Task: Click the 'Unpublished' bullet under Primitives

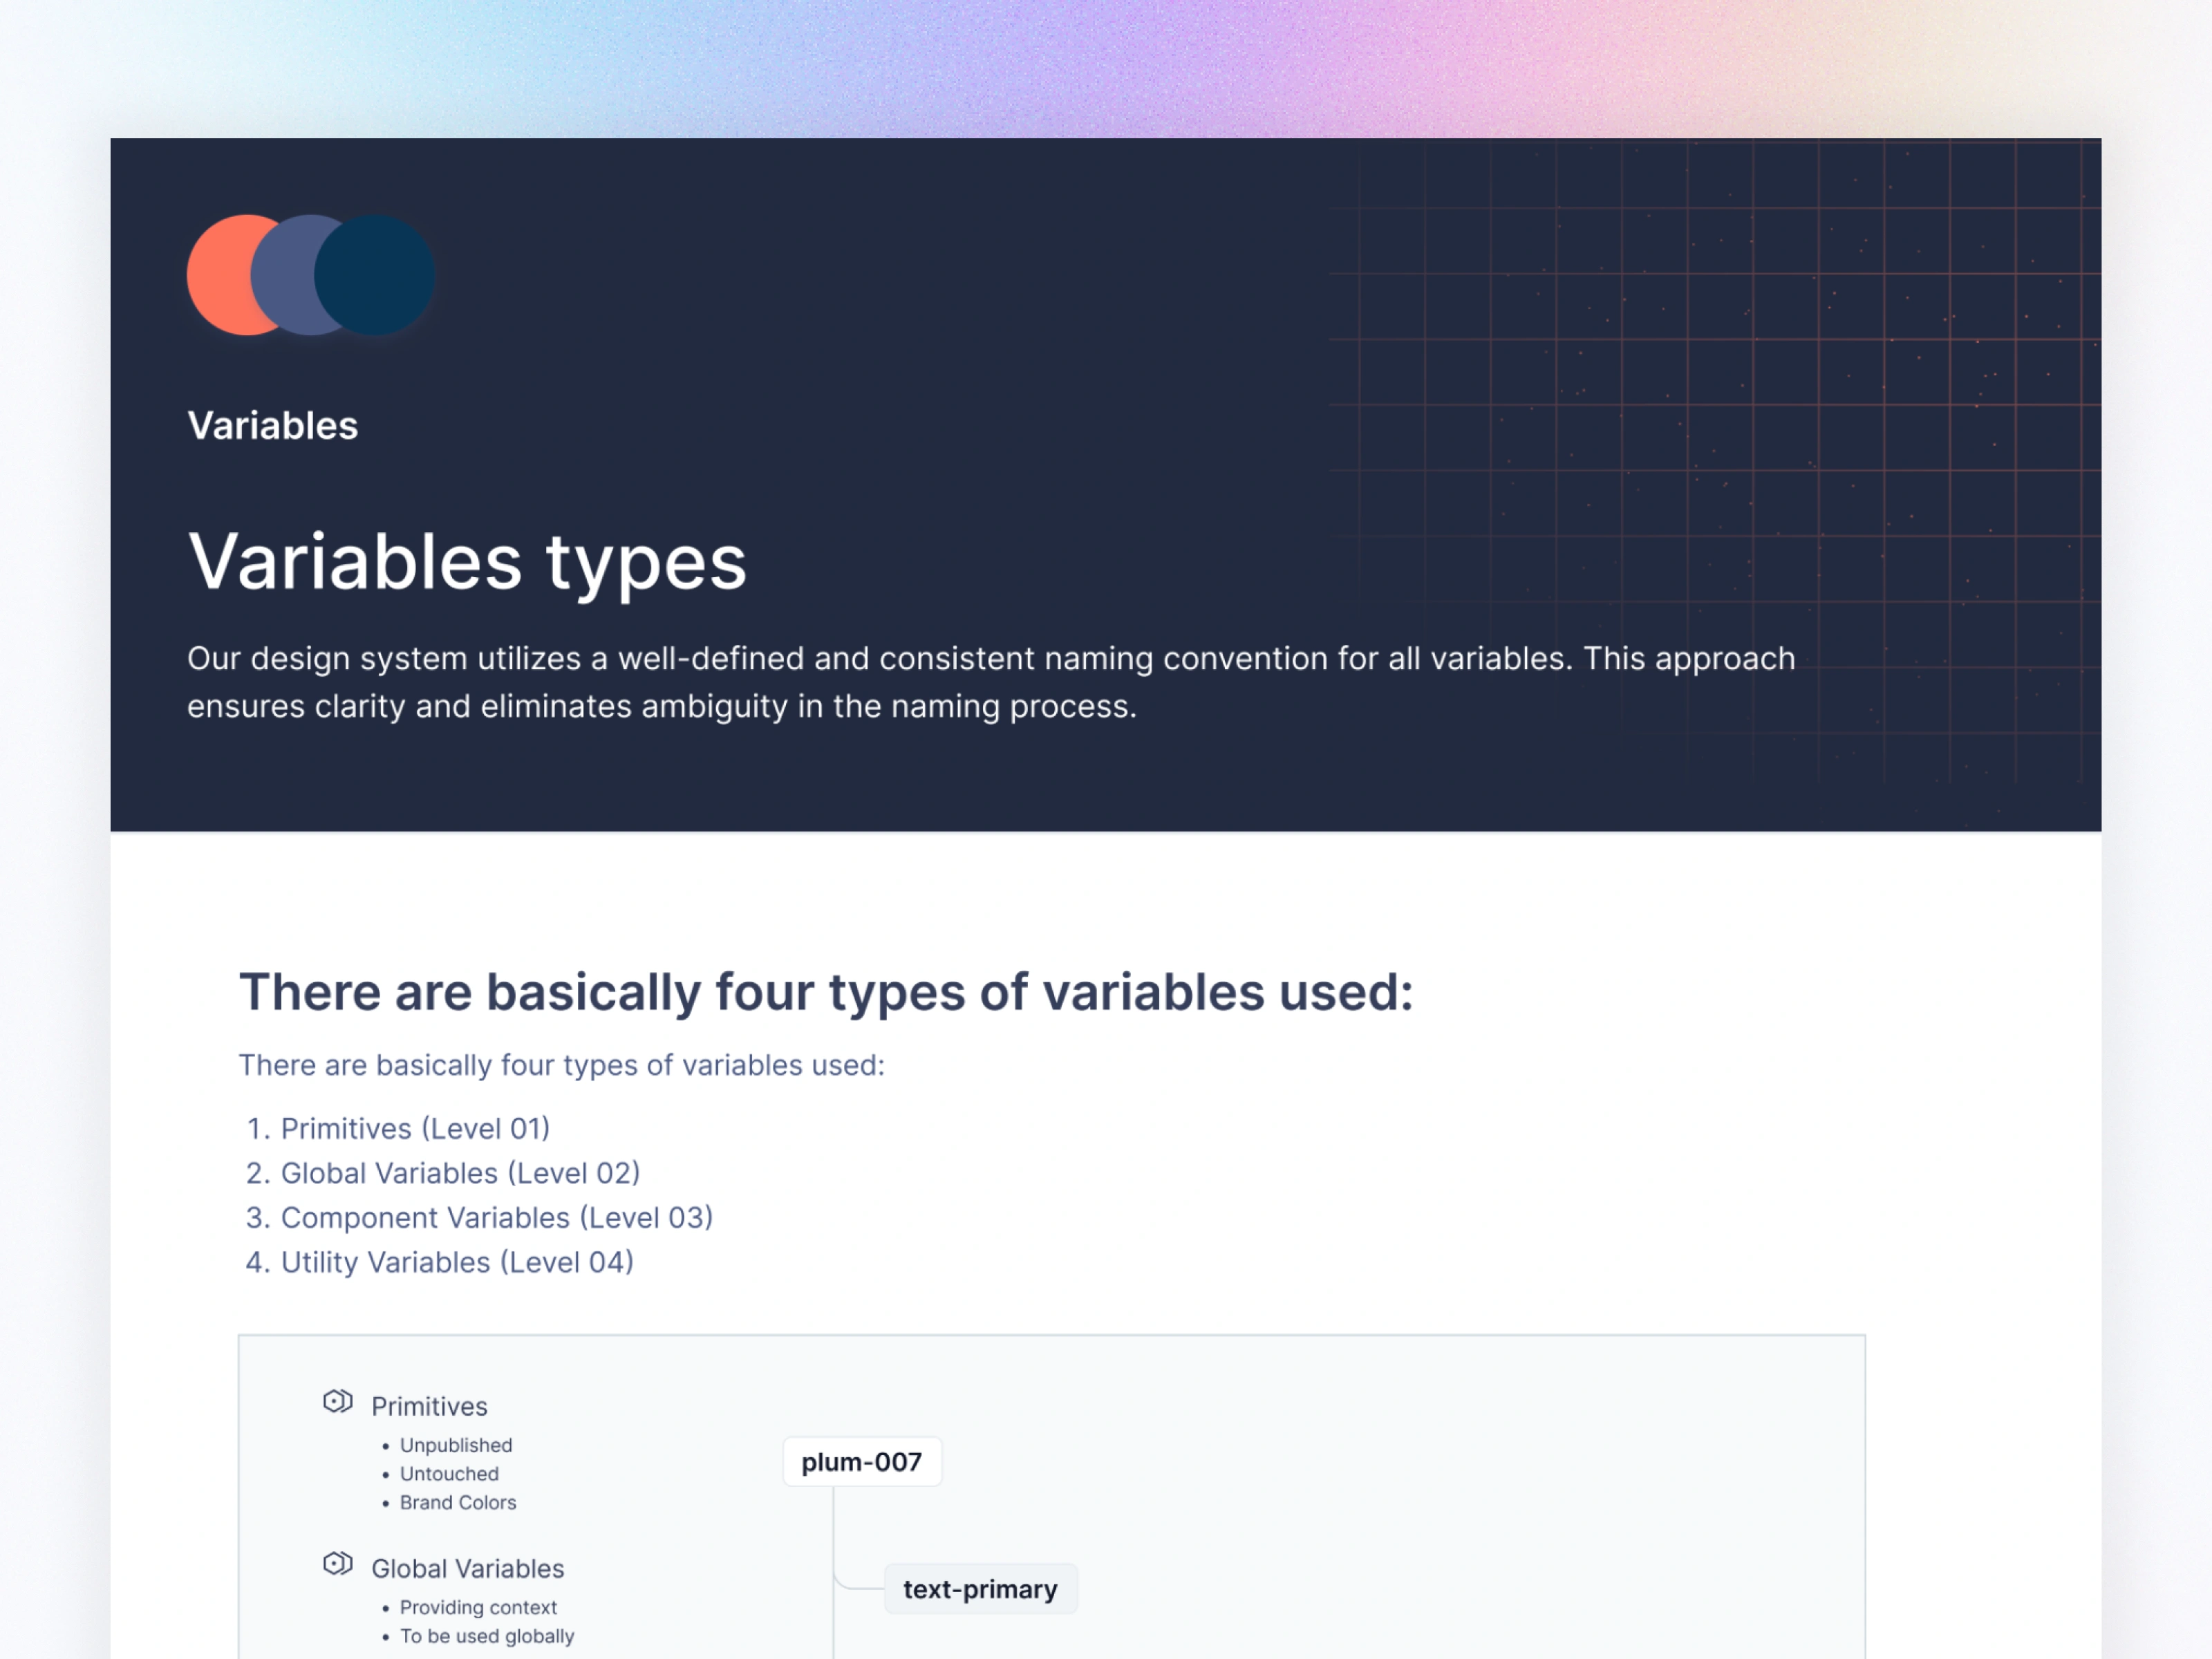Action: (x=456, y=1445)
